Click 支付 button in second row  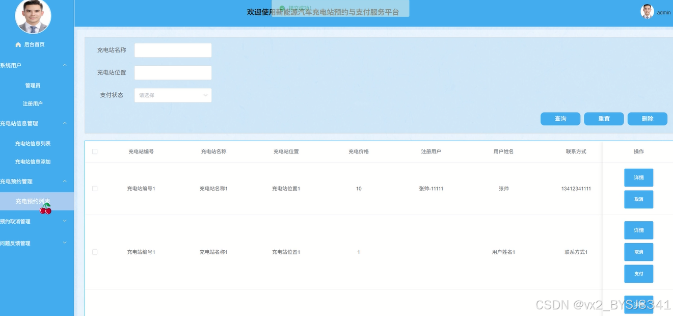pyautogui.click(x=638, y=274)
